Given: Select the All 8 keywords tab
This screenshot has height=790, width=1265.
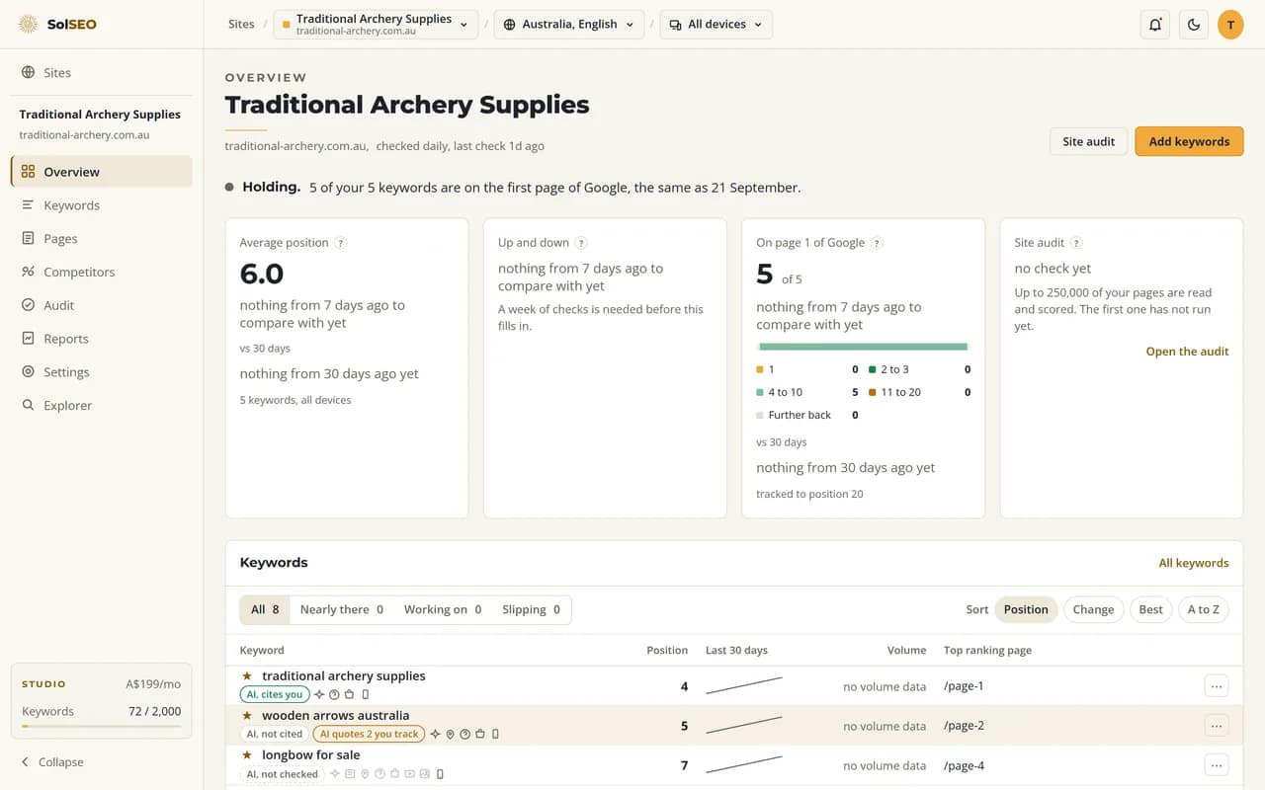Looking at the screenshot, I should point(265,609).
